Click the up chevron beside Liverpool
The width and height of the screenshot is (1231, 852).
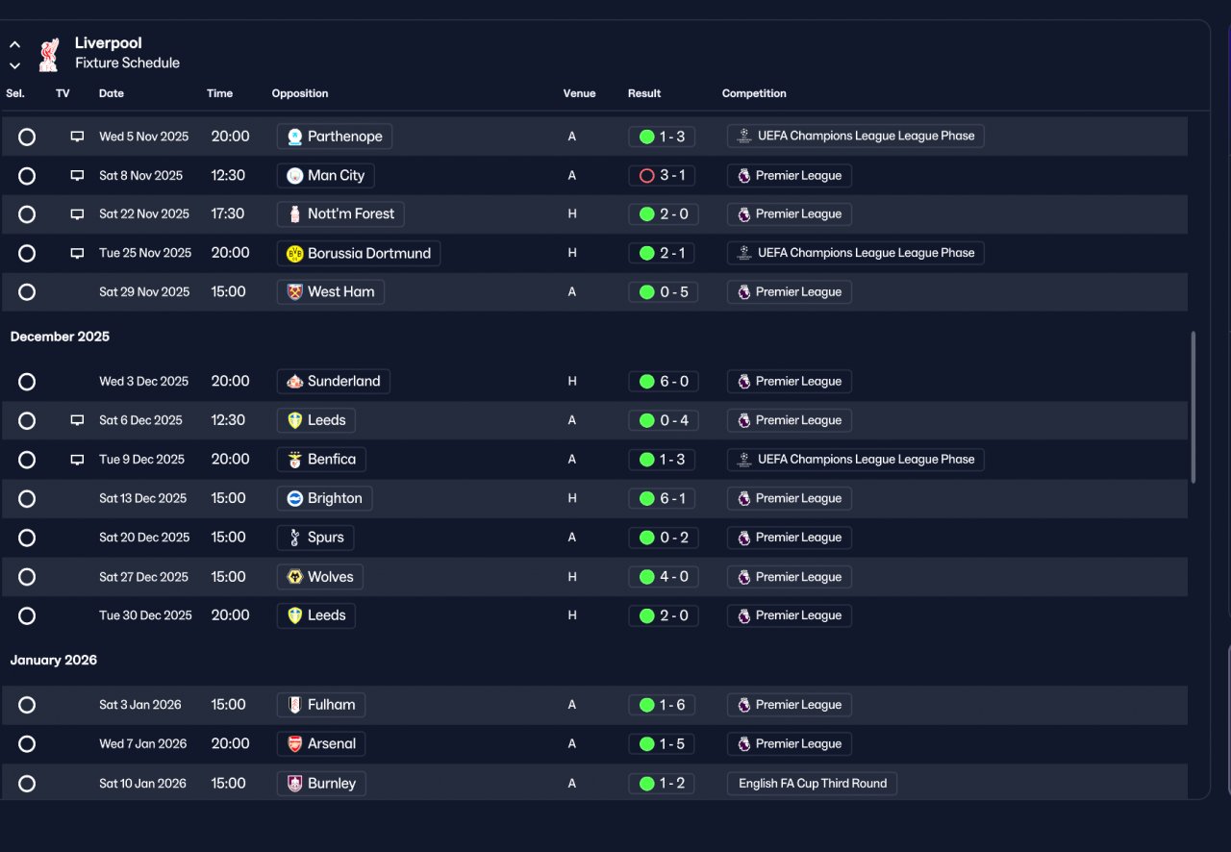click(14, 44)
